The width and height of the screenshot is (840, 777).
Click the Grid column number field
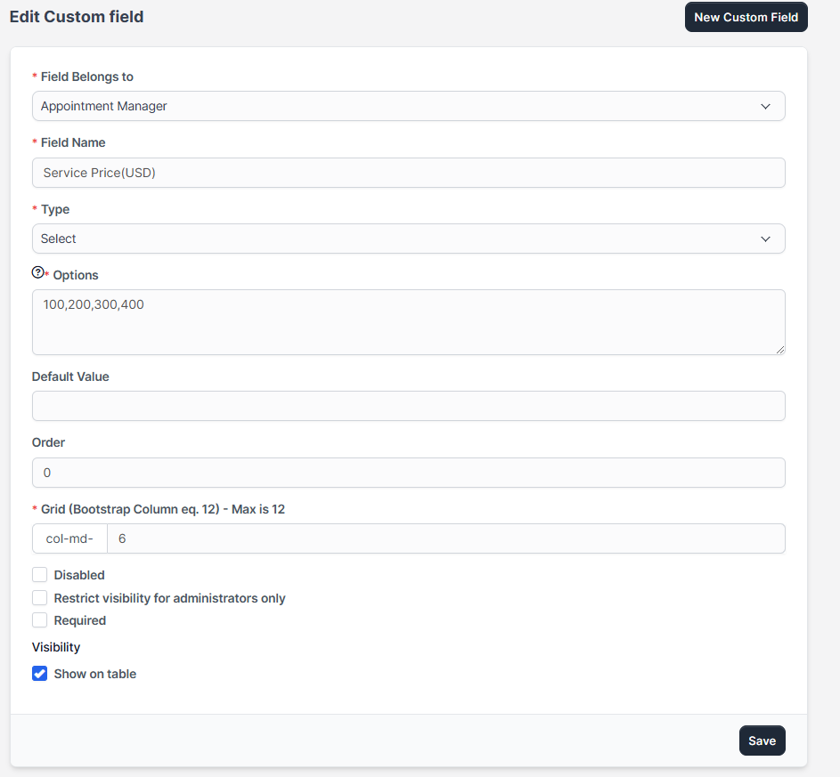tap(445, 538)
